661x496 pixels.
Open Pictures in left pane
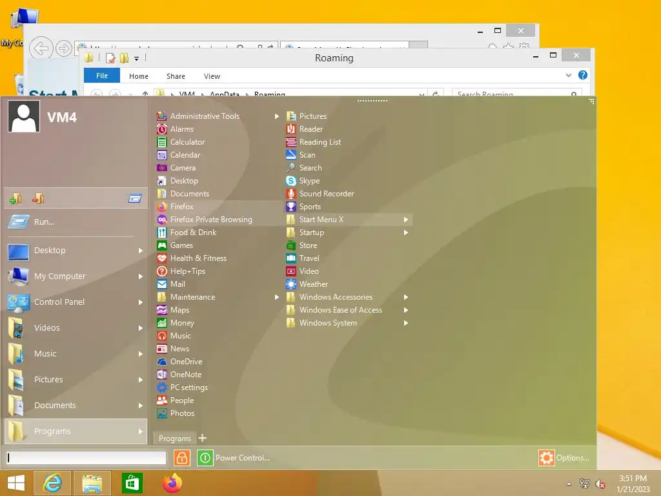(76, 380)
